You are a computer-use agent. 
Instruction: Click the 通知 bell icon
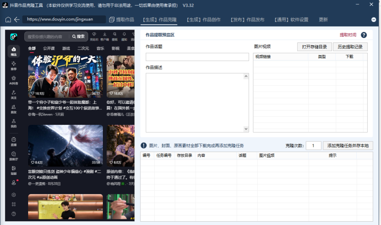coord(124,36)
